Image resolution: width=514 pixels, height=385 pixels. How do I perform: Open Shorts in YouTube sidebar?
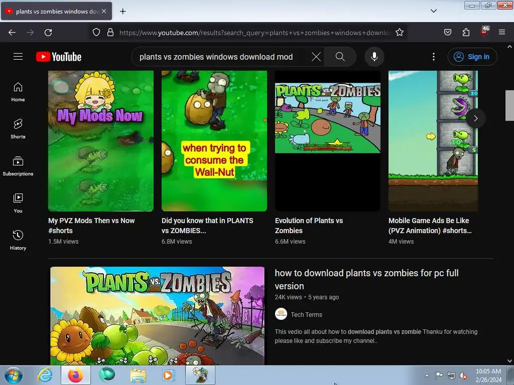(x=18, y=129)
